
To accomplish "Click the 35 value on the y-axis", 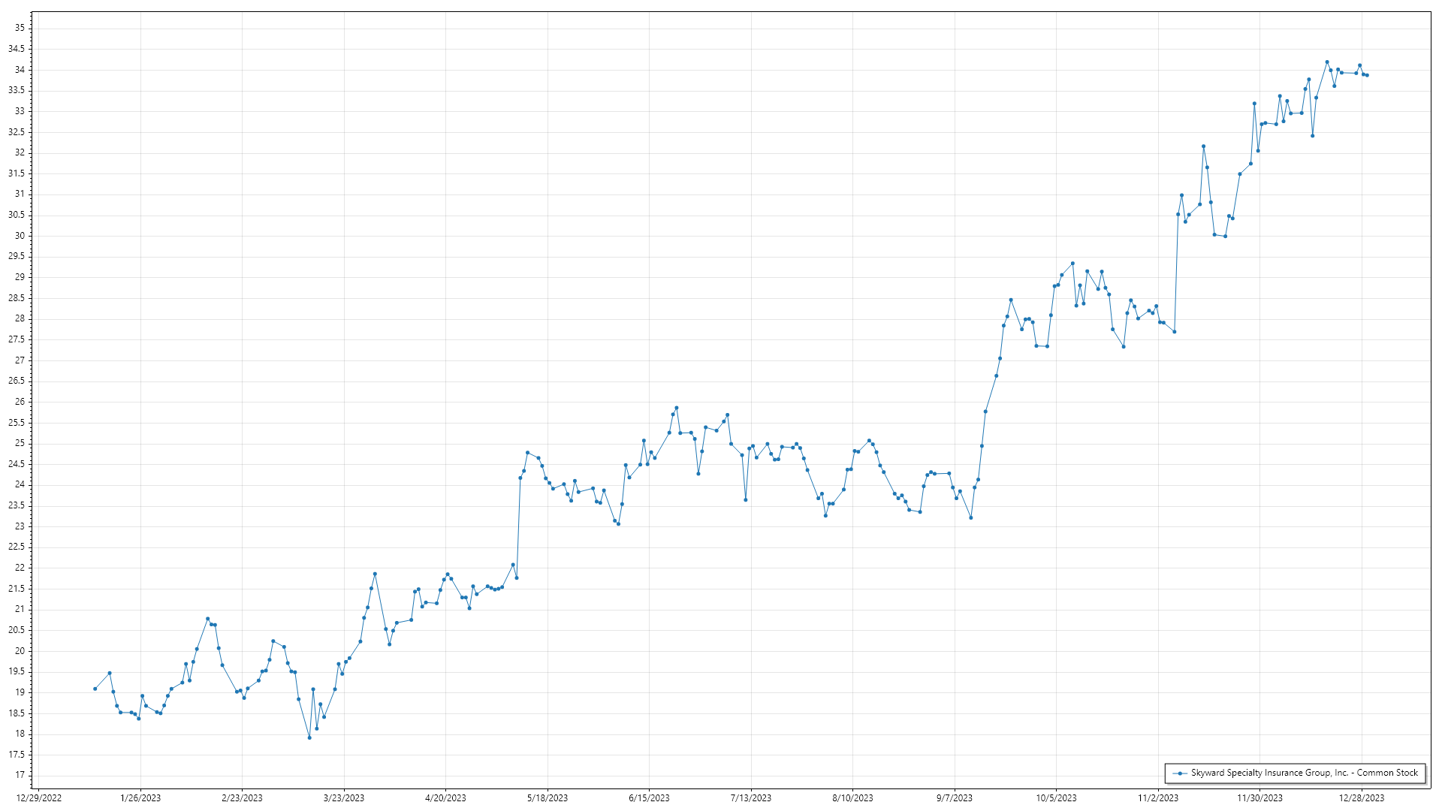I will coord(20,28).
